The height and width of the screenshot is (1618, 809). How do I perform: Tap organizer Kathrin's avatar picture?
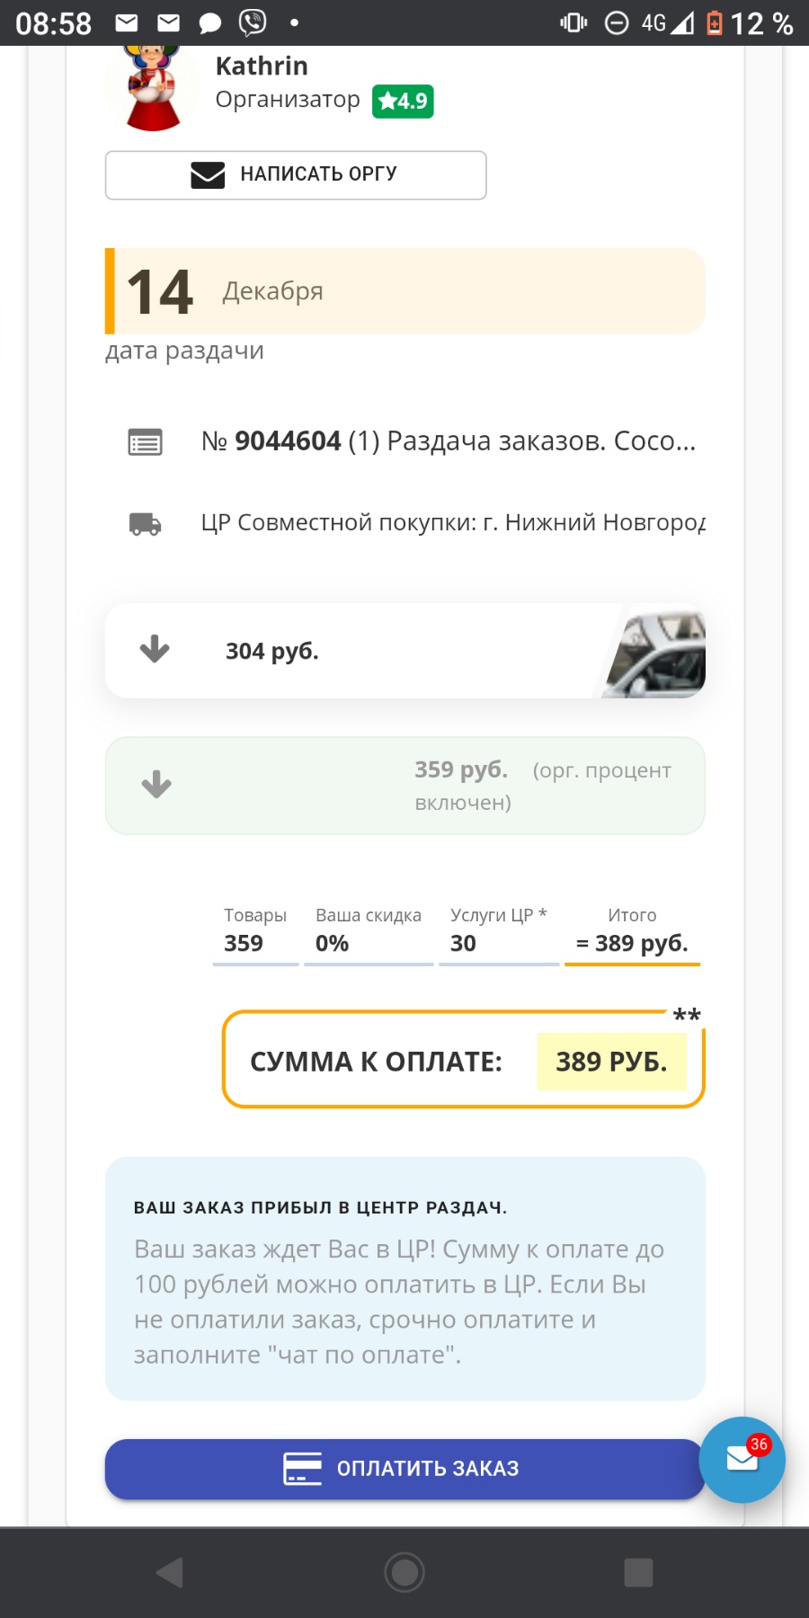tap(153, 88)
